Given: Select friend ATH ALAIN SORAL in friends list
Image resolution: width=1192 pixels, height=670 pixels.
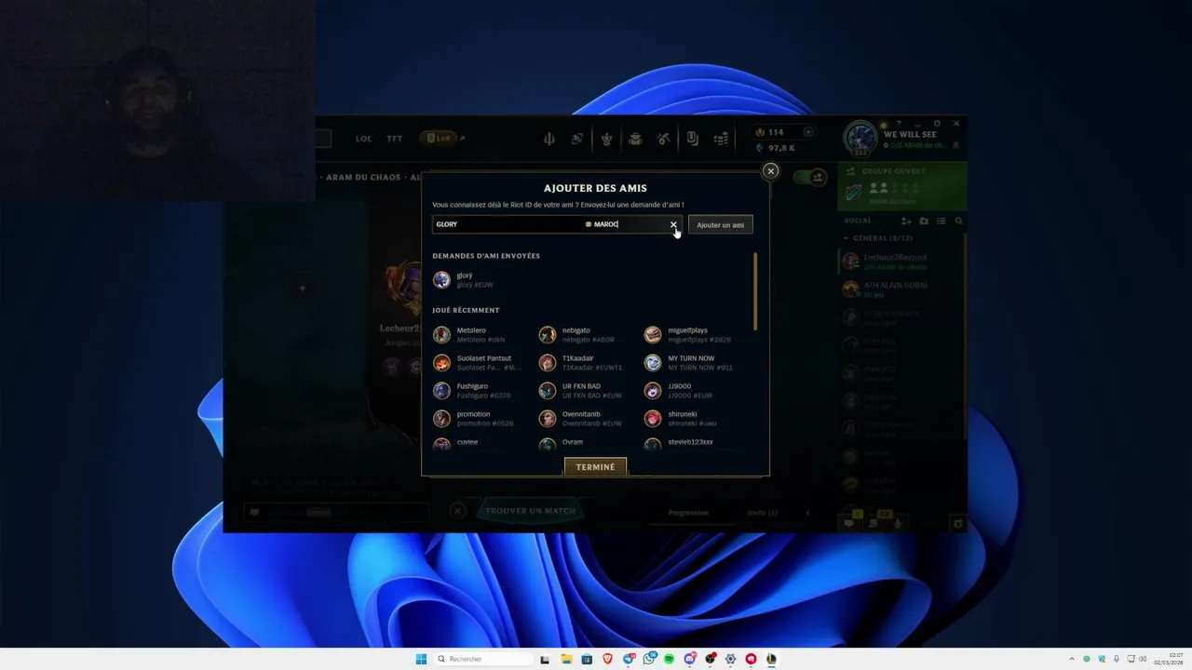Looking at the screenshot, I should (x=901, y=289).
